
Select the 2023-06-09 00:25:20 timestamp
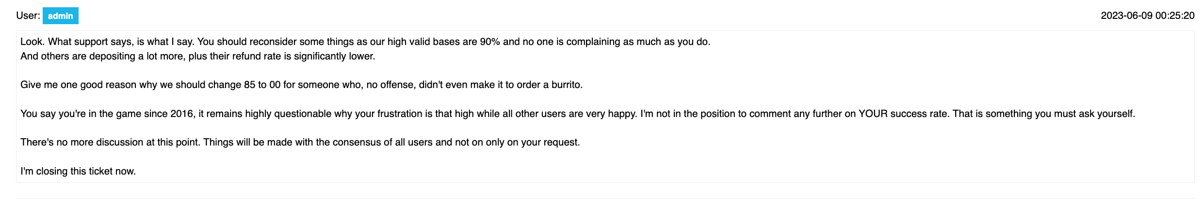(x=1147, y=15)
